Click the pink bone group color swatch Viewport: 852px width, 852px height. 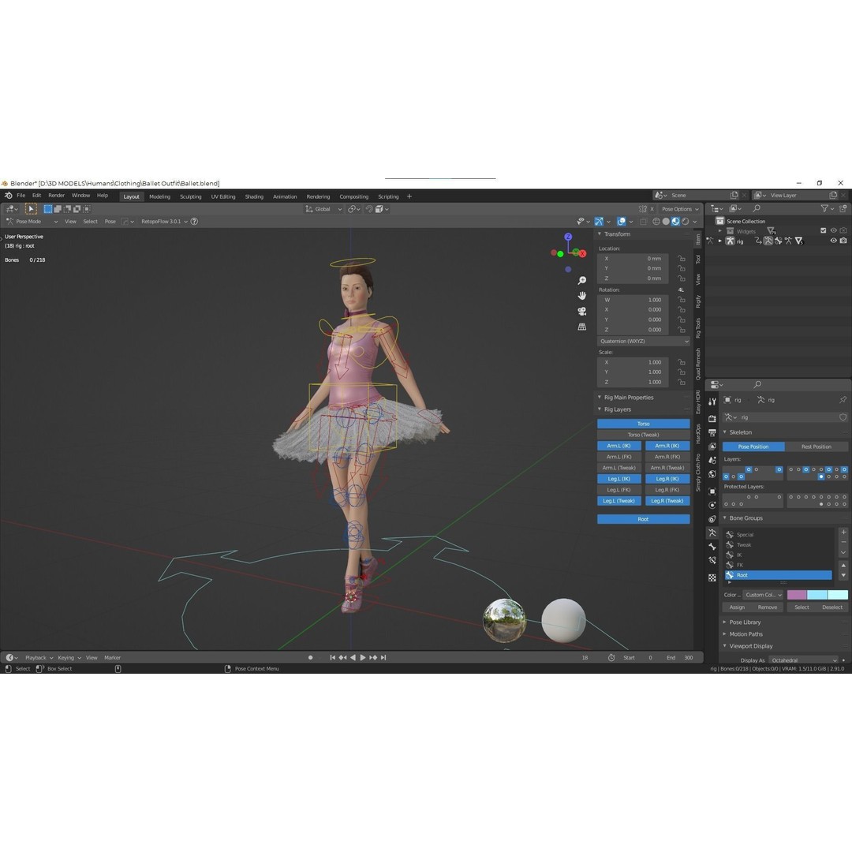pyautogui.click(x=797, y=595)
